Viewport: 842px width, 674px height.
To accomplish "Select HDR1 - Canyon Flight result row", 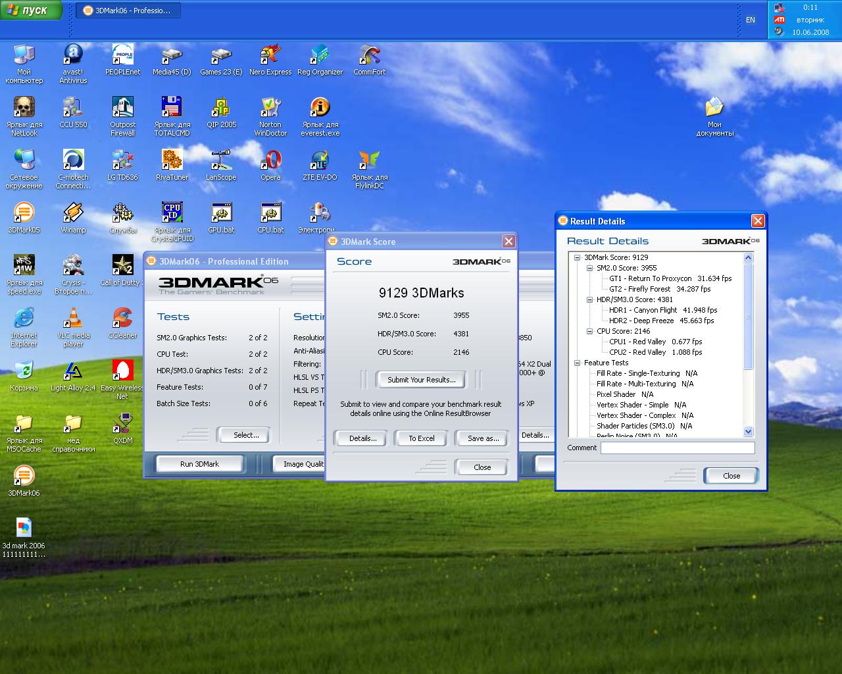I will pyautogui.click(x=663, y=310).
